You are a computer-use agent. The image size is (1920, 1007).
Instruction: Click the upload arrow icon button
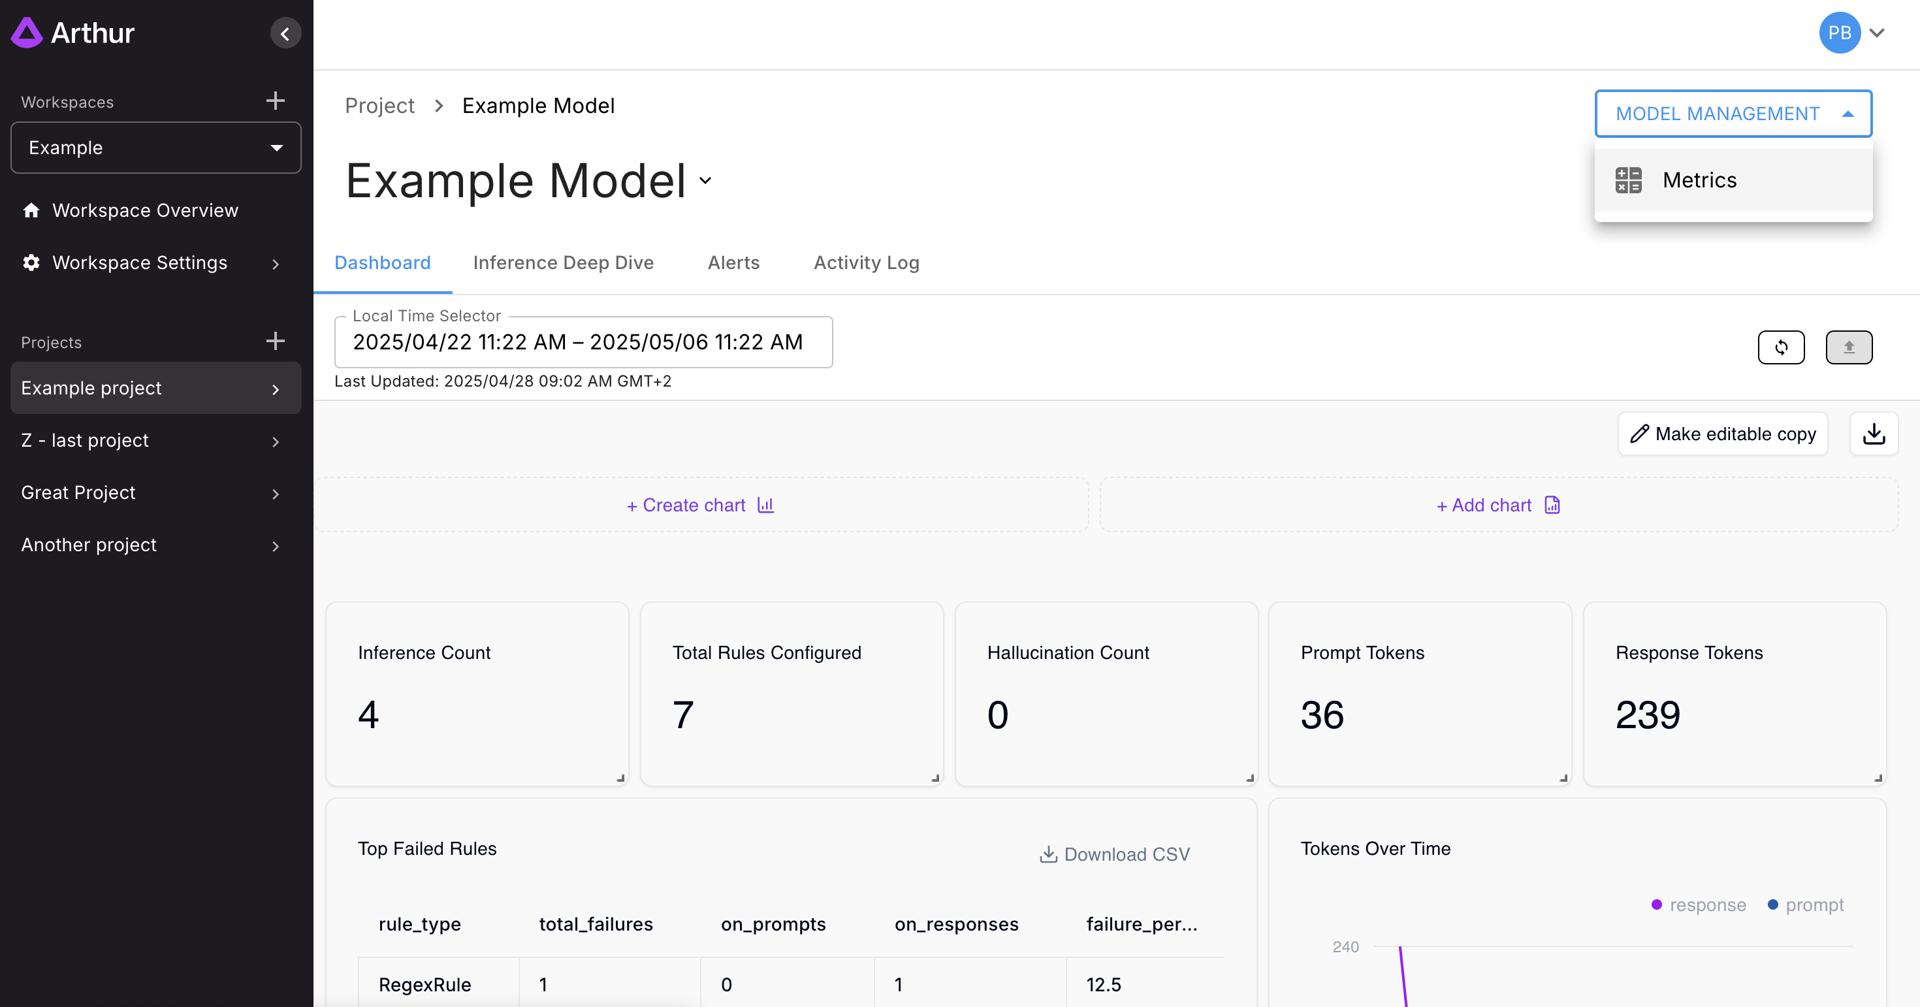[x=1848, y=347]
